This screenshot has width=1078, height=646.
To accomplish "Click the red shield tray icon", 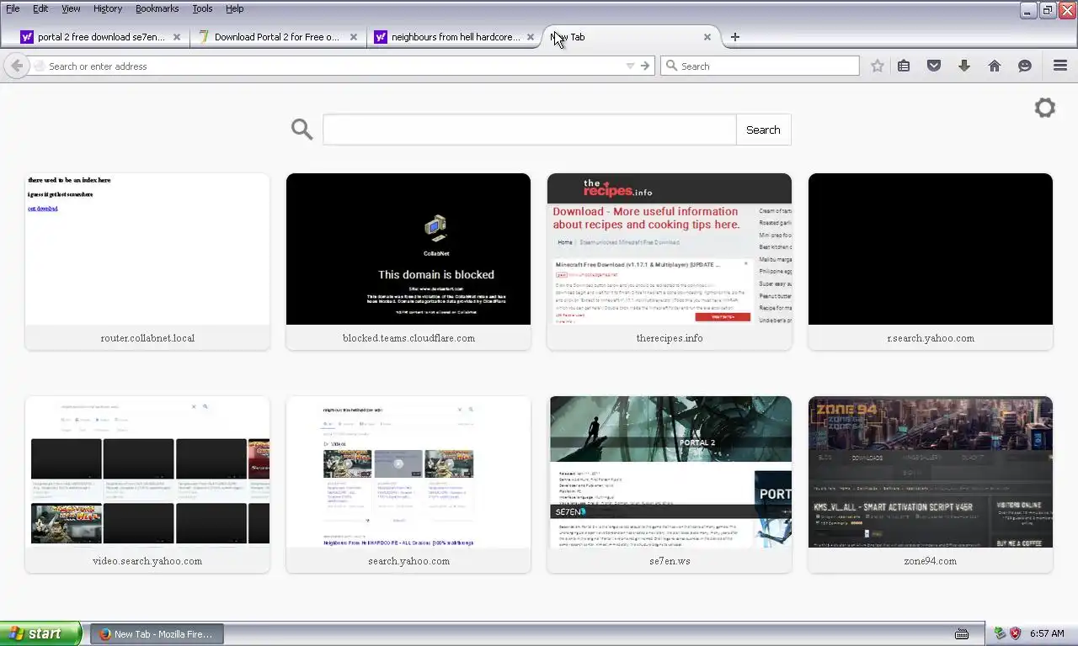I will point(1015,633).
